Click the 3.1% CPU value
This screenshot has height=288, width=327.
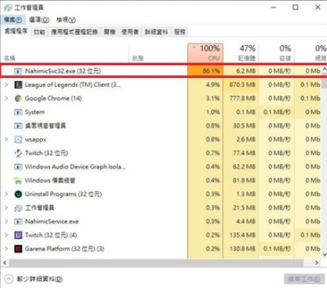coord(212,99)
